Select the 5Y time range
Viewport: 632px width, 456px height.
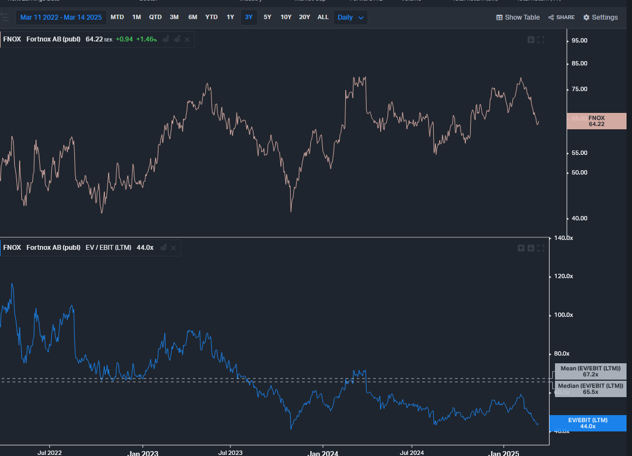[x=267, y=17]
